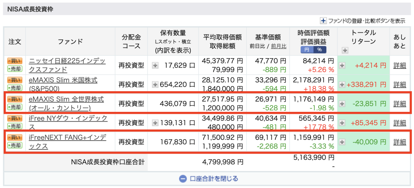
Task: Open iFreeNEXT FANG+インデックス fund page
Action: point(67,141)
